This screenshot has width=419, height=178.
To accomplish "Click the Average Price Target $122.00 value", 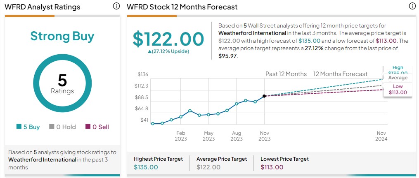I will click(208, 167).
